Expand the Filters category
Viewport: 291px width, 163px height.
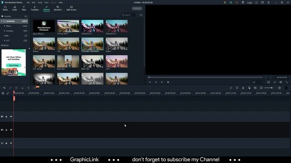point(5,26)
